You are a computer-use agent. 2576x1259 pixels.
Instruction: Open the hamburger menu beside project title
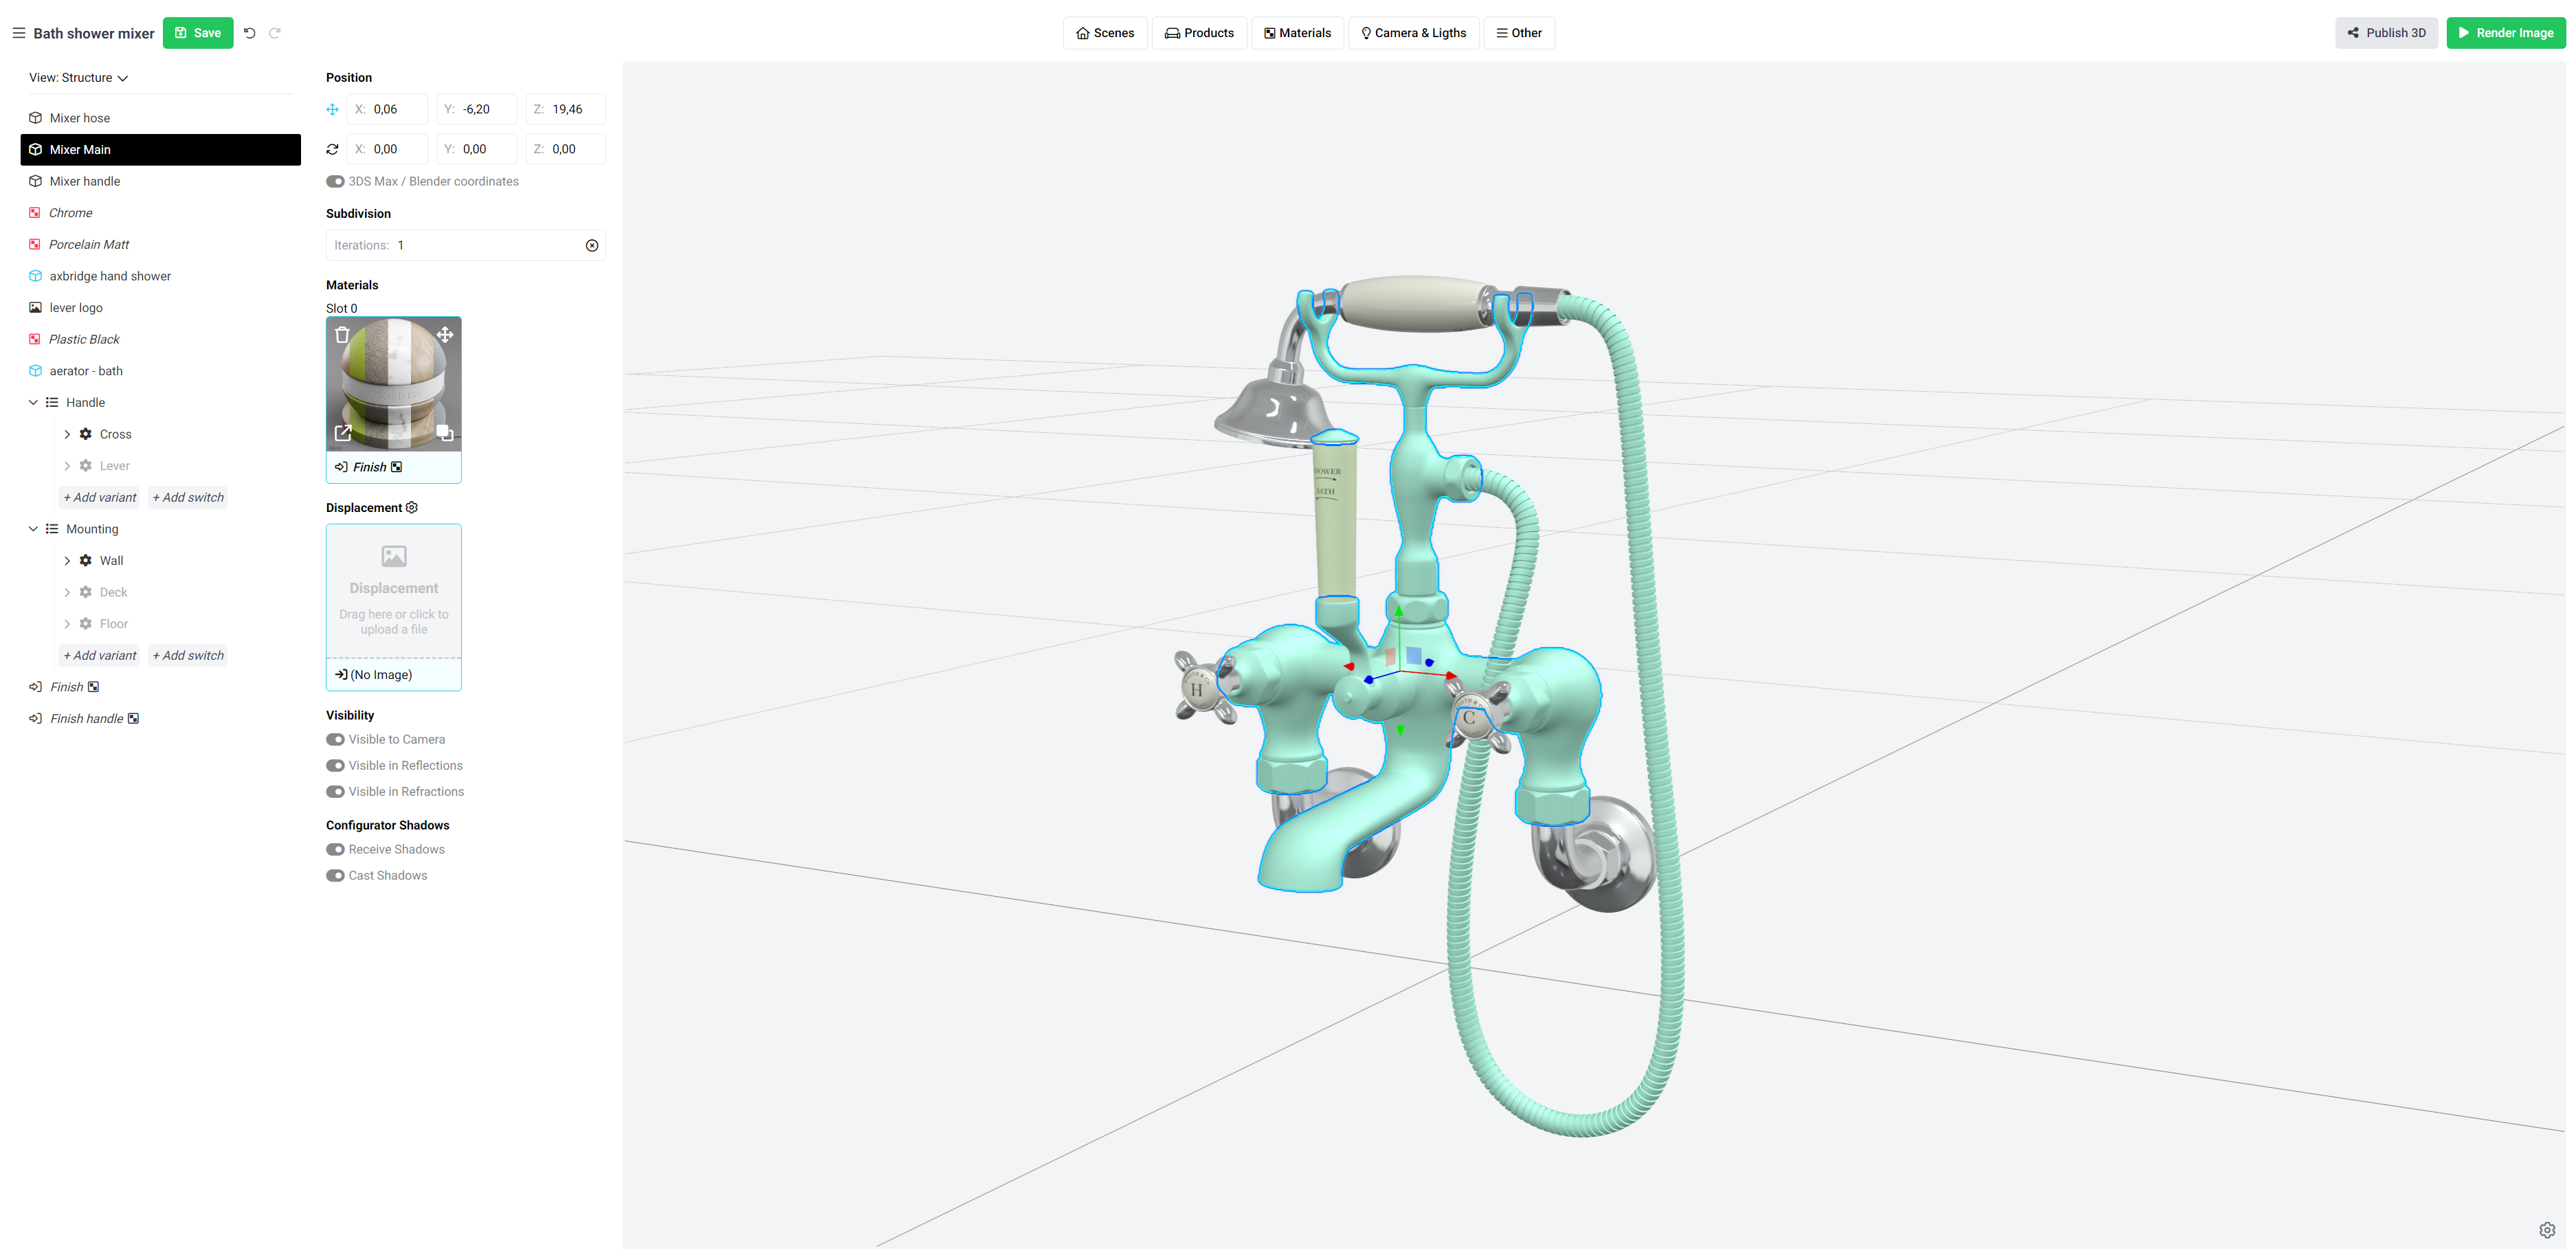pos(19,33)
